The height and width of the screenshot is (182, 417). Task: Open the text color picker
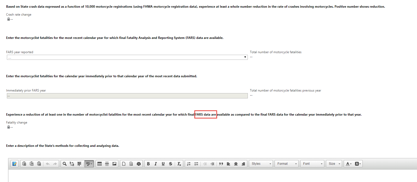point(349,164)
